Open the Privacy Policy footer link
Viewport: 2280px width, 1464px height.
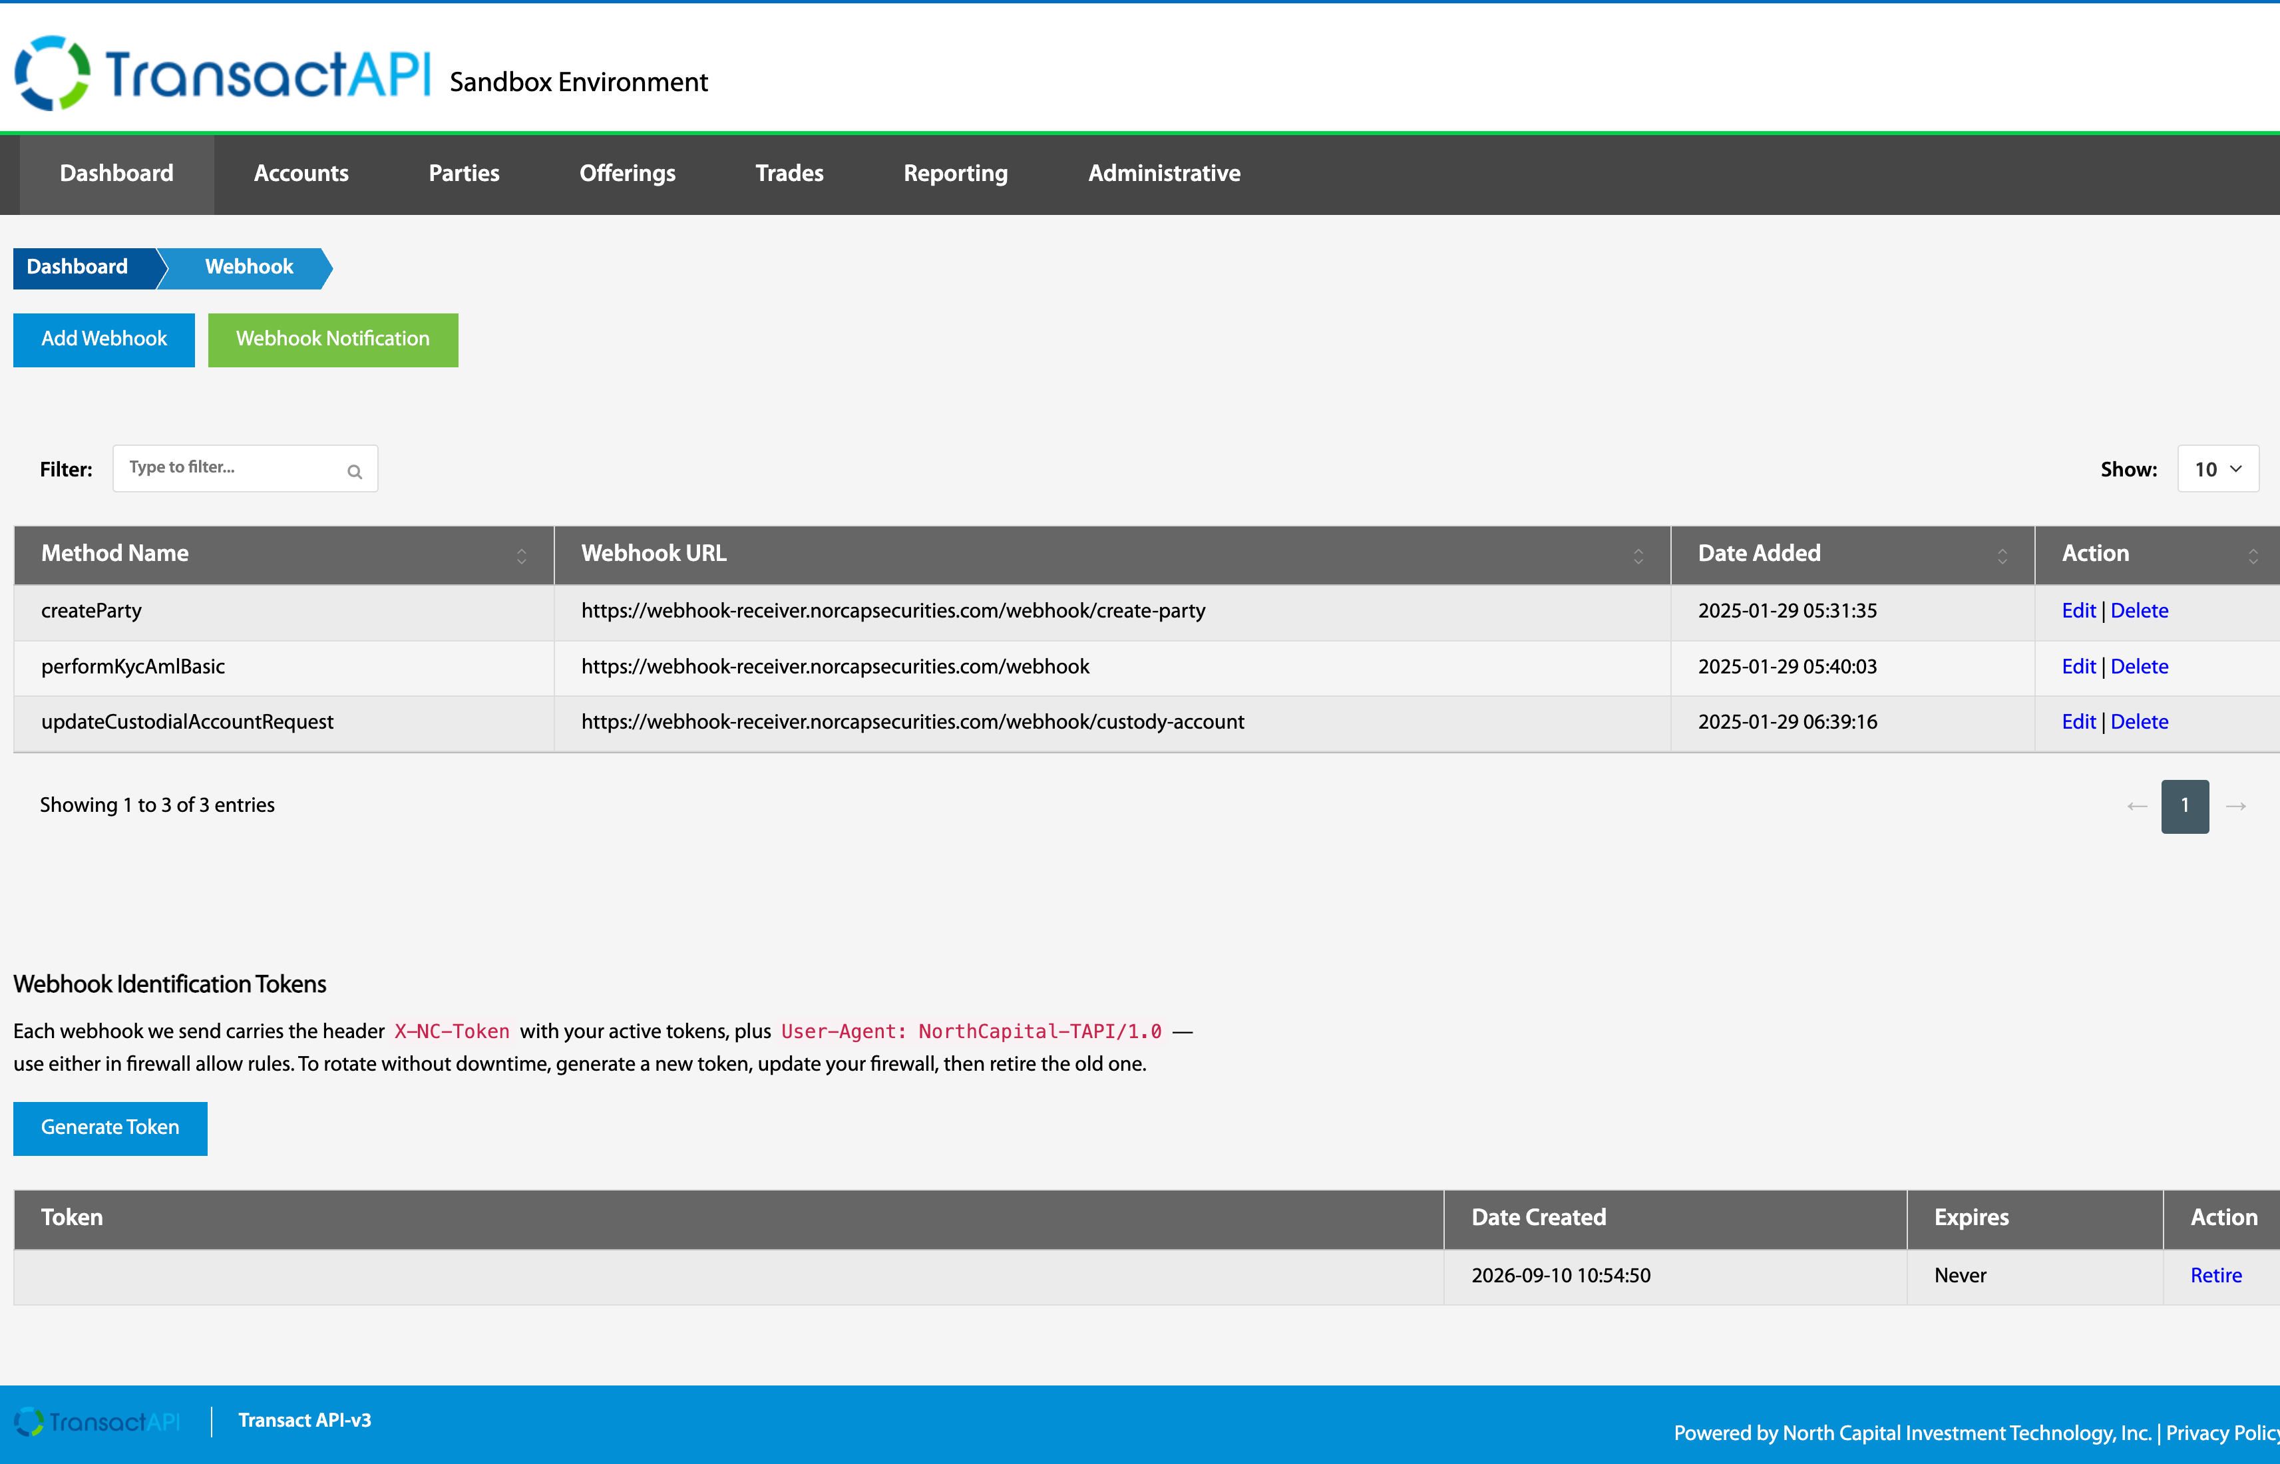tap(2223, 1433)
